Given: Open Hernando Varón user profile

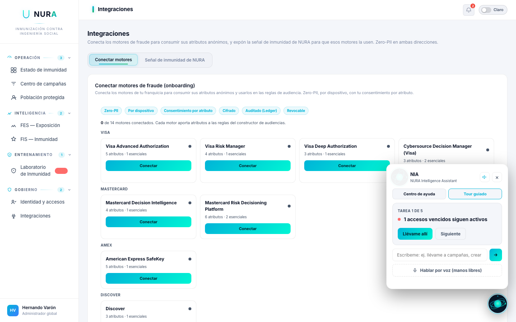Looking at the screenshot, I should click(x=39, y=310).
